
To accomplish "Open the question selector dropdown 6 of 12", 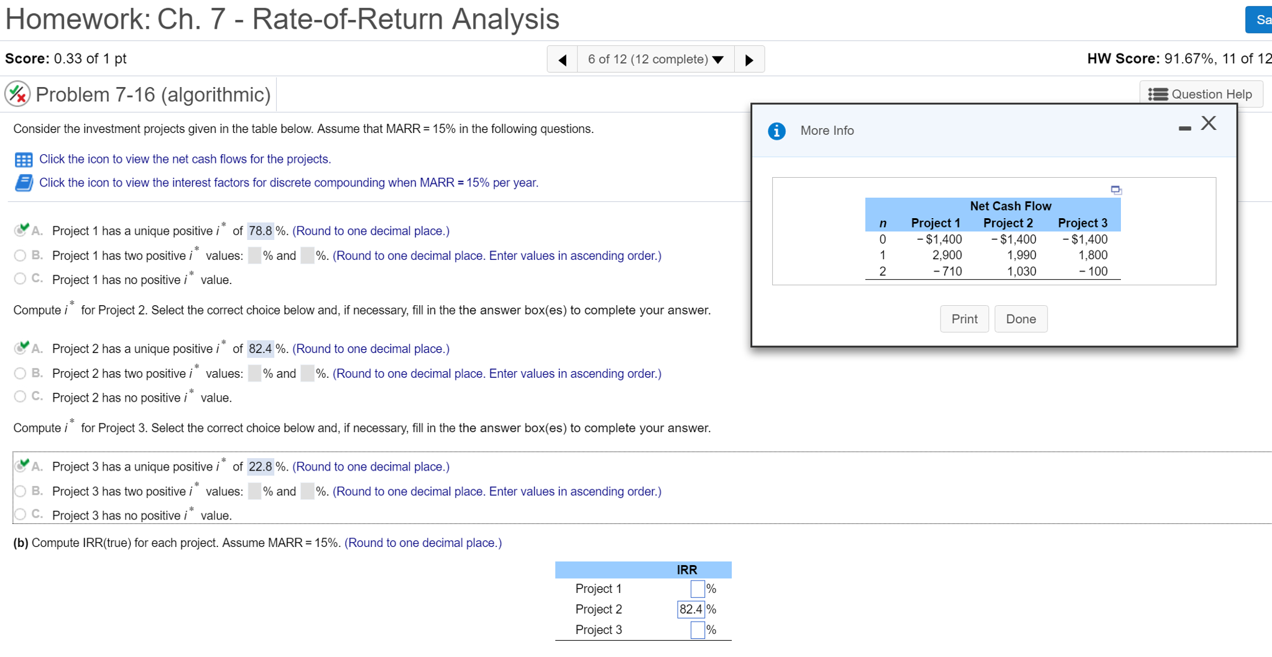I will point(655,60).
